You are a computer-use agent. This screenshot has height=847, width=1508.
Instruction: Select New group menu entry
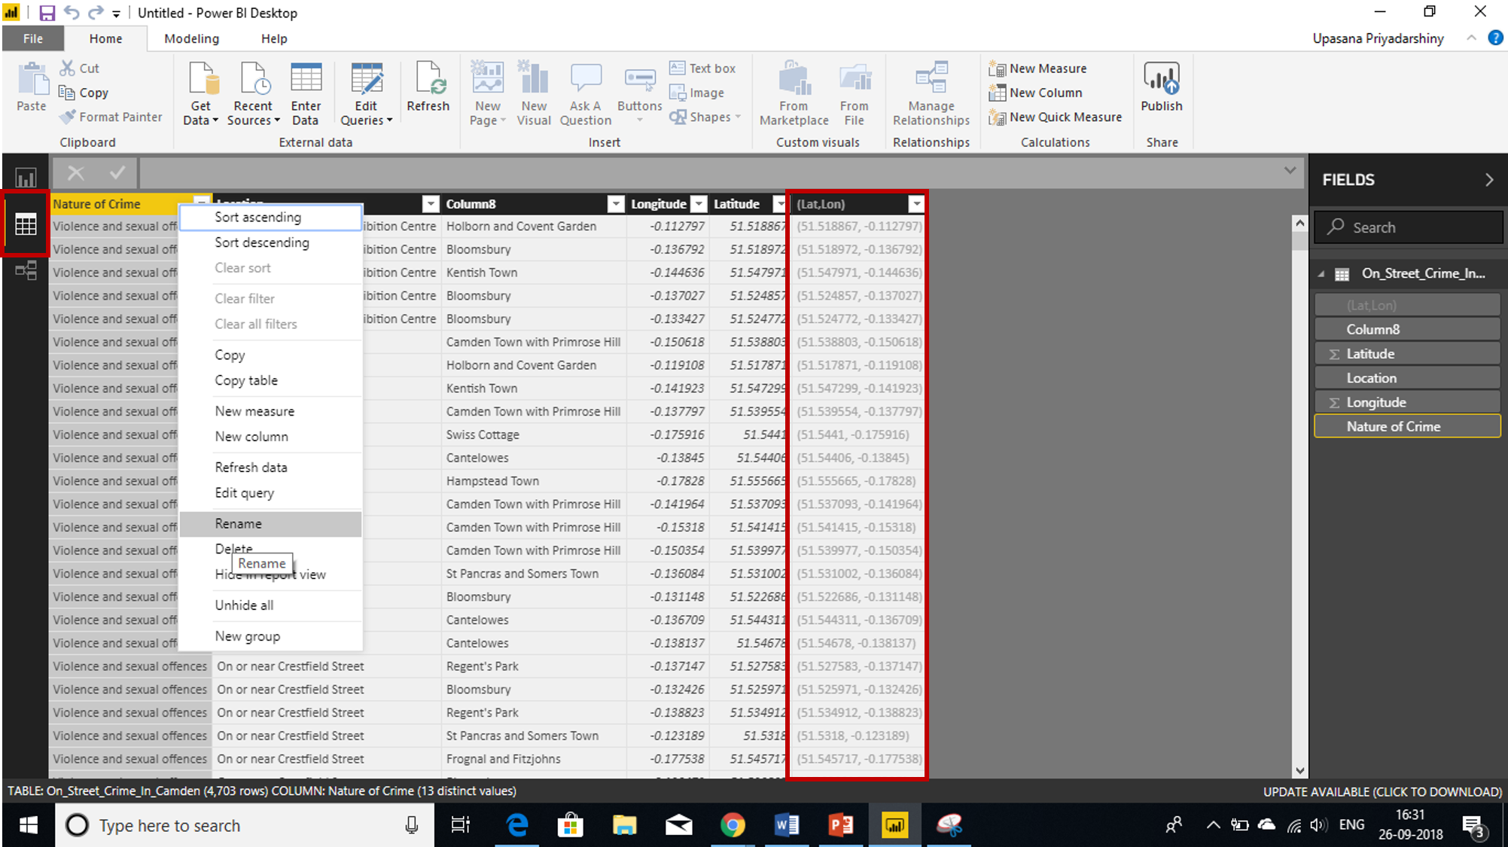(270, 636)
